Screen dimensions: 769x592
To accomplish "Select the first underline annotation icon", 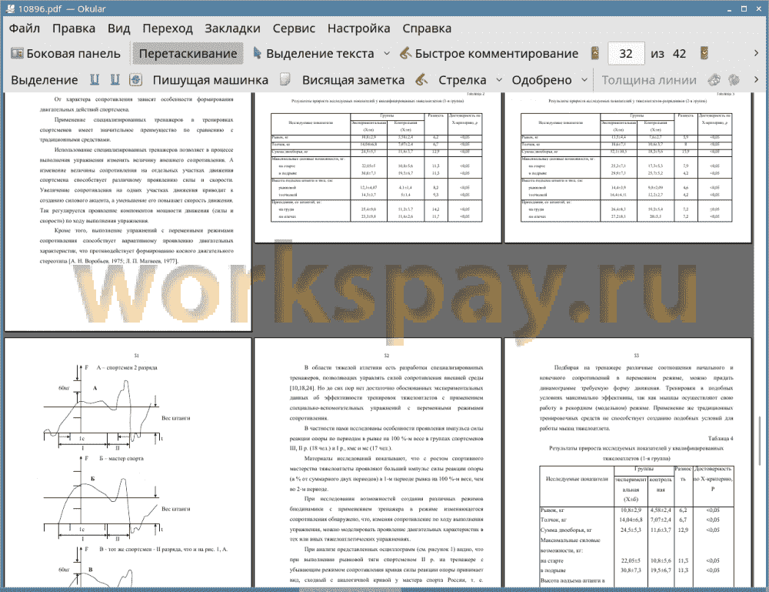I will click(95, 79).
